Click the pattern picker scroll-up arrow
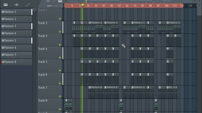 [34, 10]
